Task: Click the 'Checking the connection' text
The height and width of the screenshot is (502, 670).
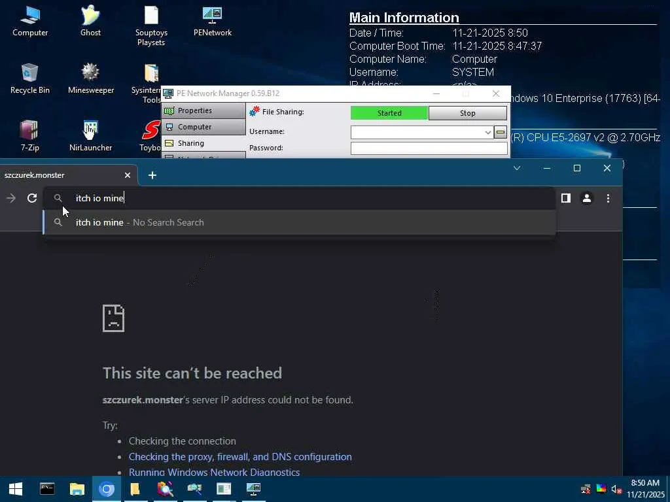Action: pyautogui.click(x=182, y=441)
